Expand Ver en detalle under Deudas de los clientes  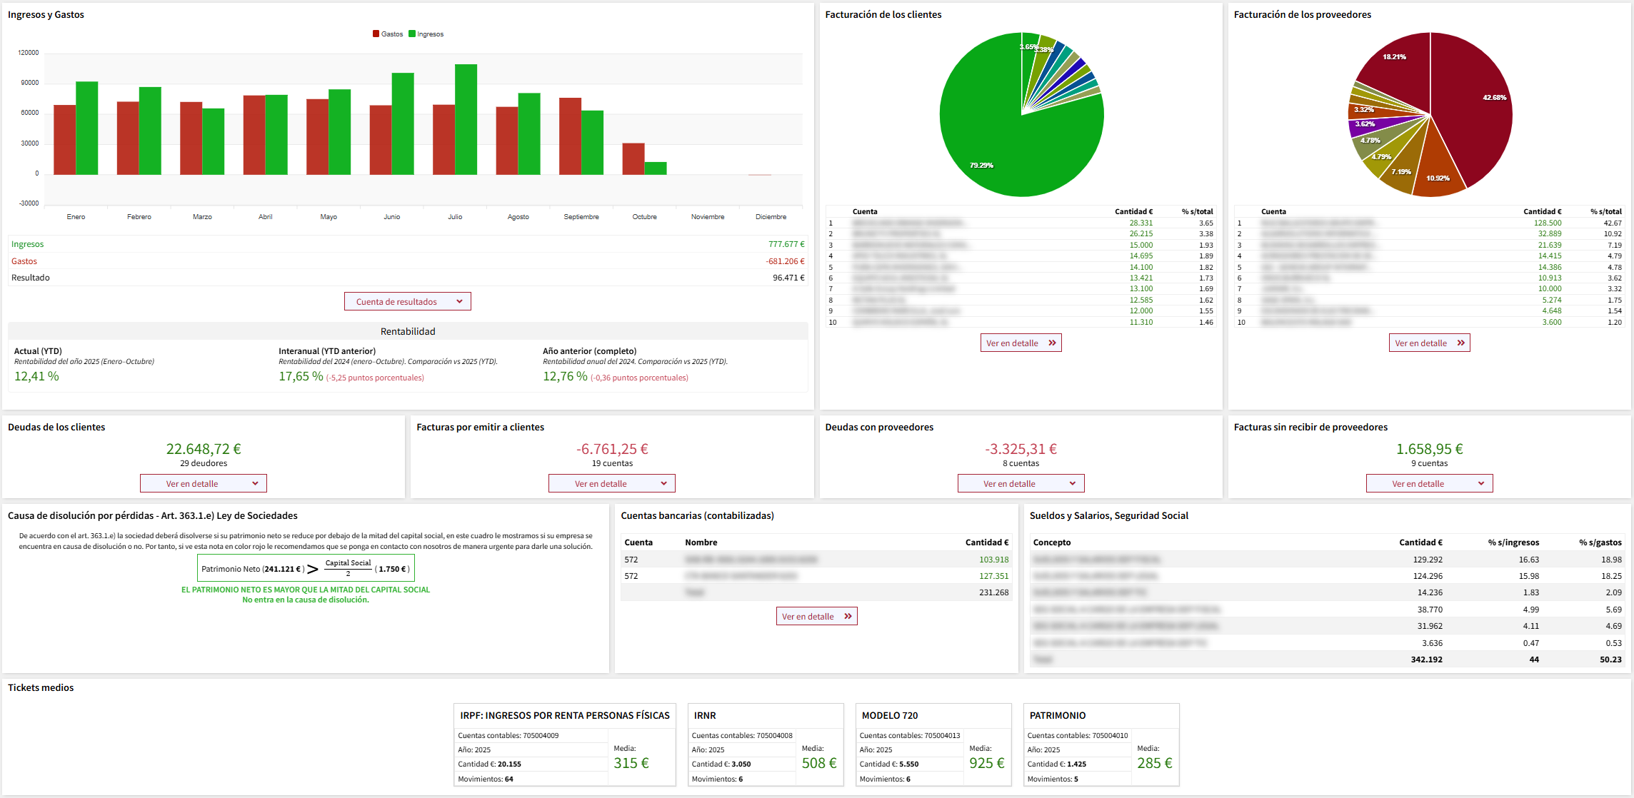point(203,484)
